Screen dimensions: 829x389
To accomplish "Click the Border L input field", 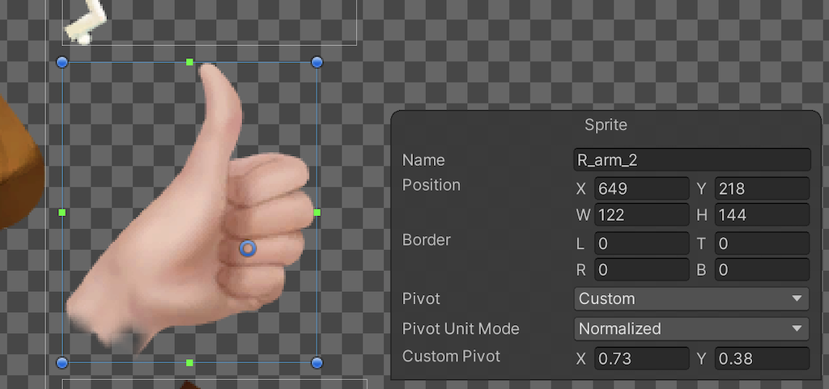I will point(641,243).
